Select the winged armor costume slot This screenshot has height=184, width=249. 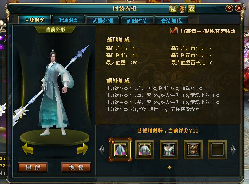coord(169,150)
